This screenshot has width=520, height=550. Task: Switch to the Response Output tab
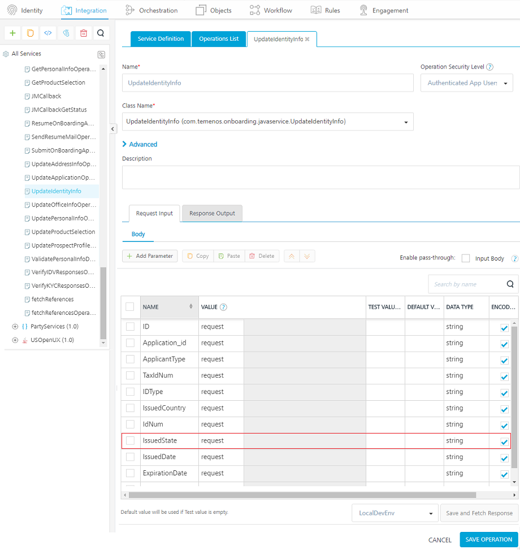pyautogui.click(x=212, y=214)
